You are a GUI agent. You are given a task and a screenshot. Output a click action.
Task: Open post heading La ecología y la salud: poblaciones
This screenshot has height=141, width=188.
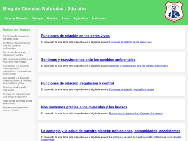point(111,131)
